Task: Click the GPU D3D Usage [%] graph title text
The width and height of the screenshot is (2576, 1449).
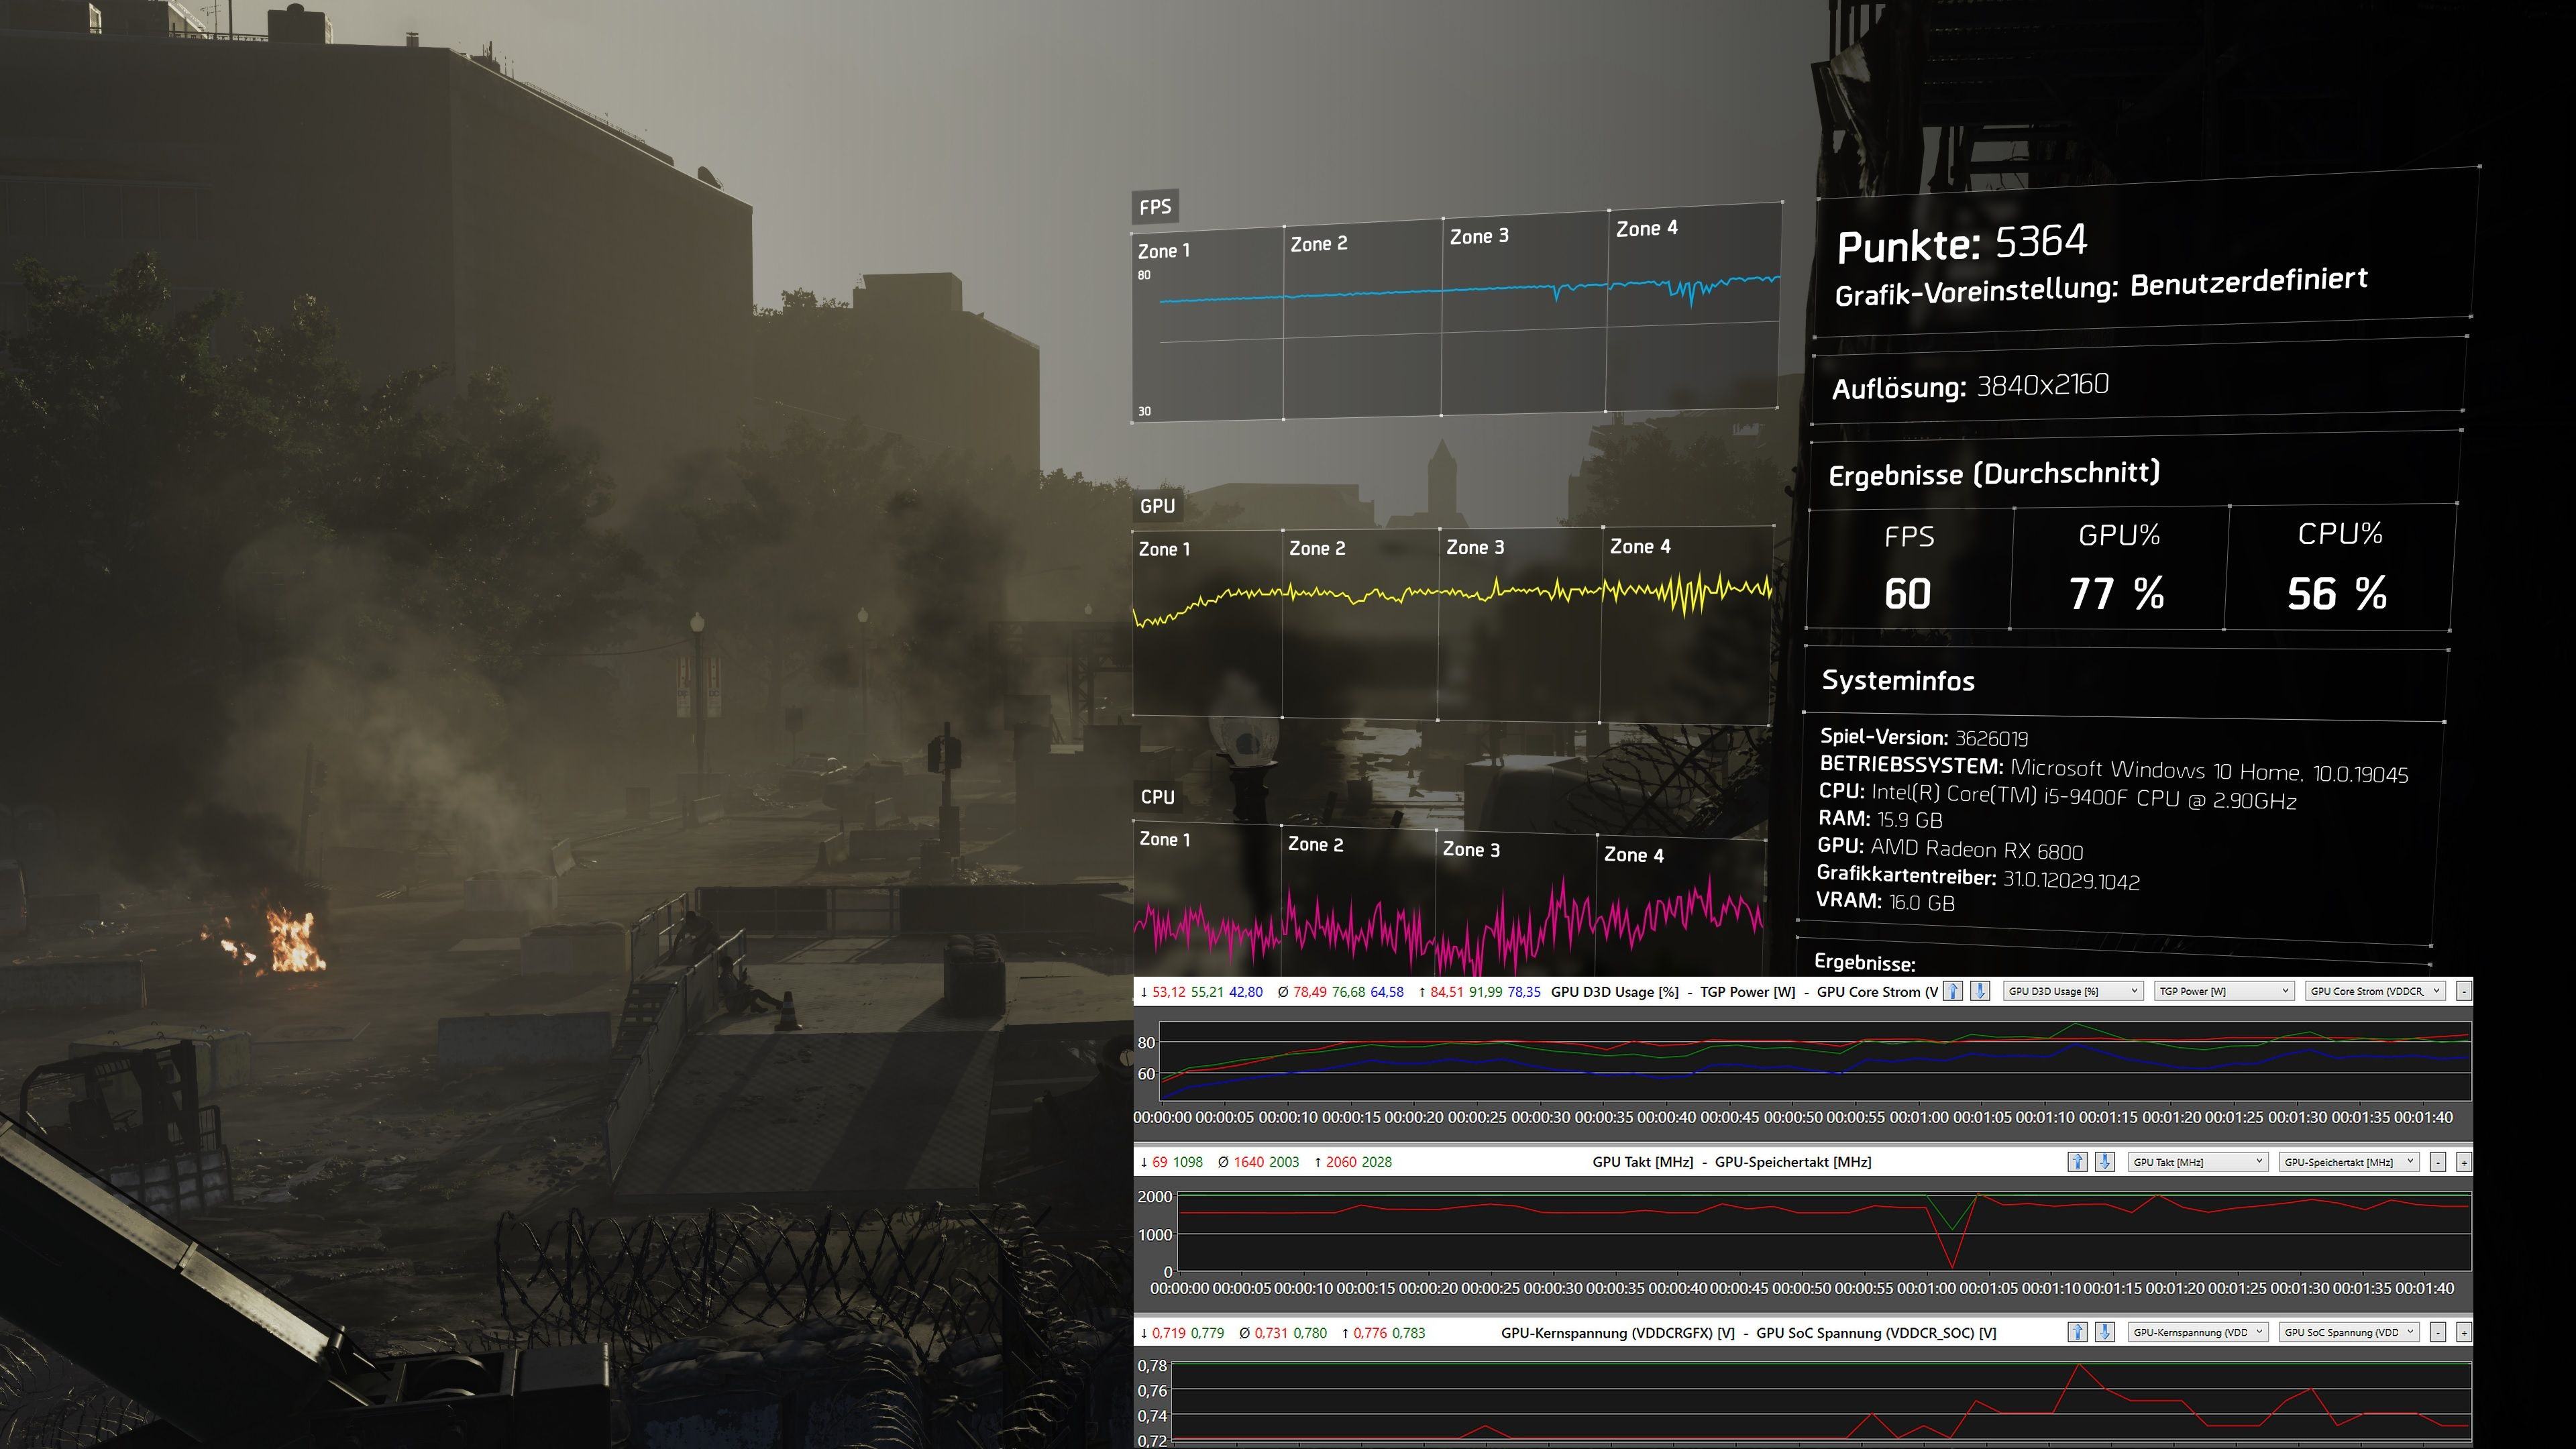Action: [x=1614, y=992]
